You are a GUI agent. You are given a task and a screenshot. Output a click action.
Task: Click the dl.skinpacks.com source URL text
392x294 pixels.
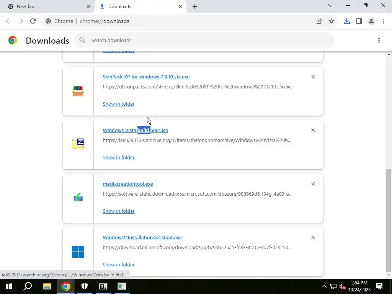pos(197,87)
